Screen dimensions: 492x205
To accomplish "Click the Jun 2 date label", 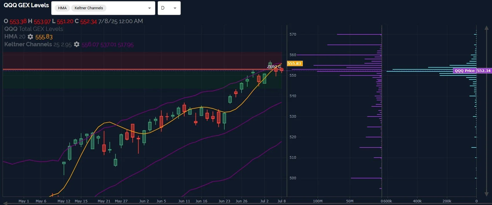I will point(144,201).
